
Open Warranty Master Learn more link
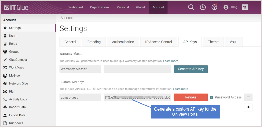(x=171, y=61)
